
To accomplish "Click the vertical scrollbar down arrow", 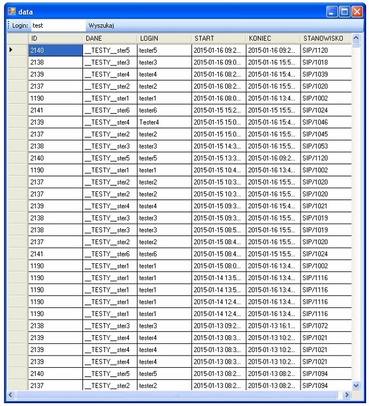I will coord(356,386).
